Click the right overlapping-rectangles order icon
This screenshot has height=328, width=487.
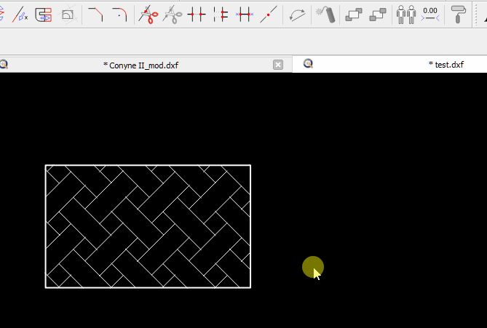coord(378,13)
